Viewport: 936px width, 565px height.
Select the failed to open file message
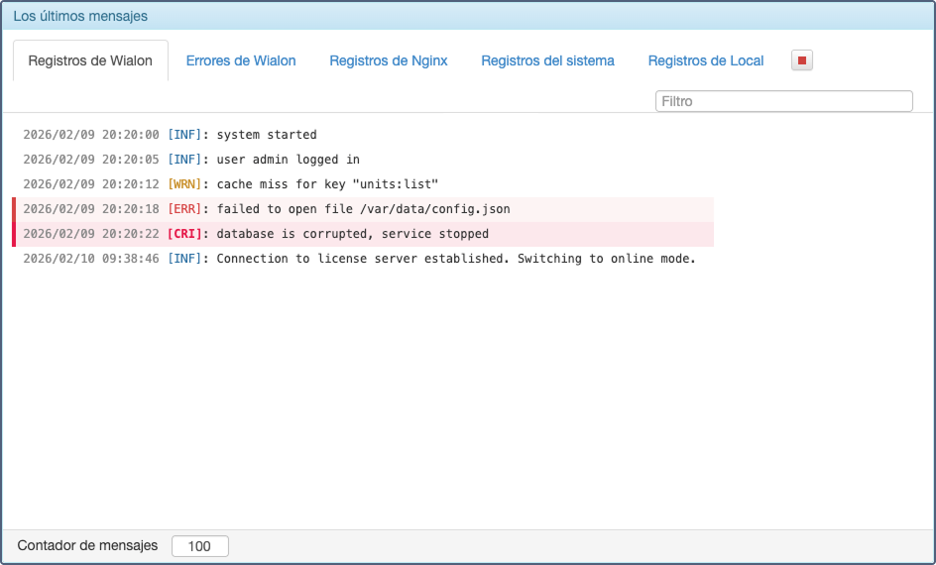[x=363, y=209]
